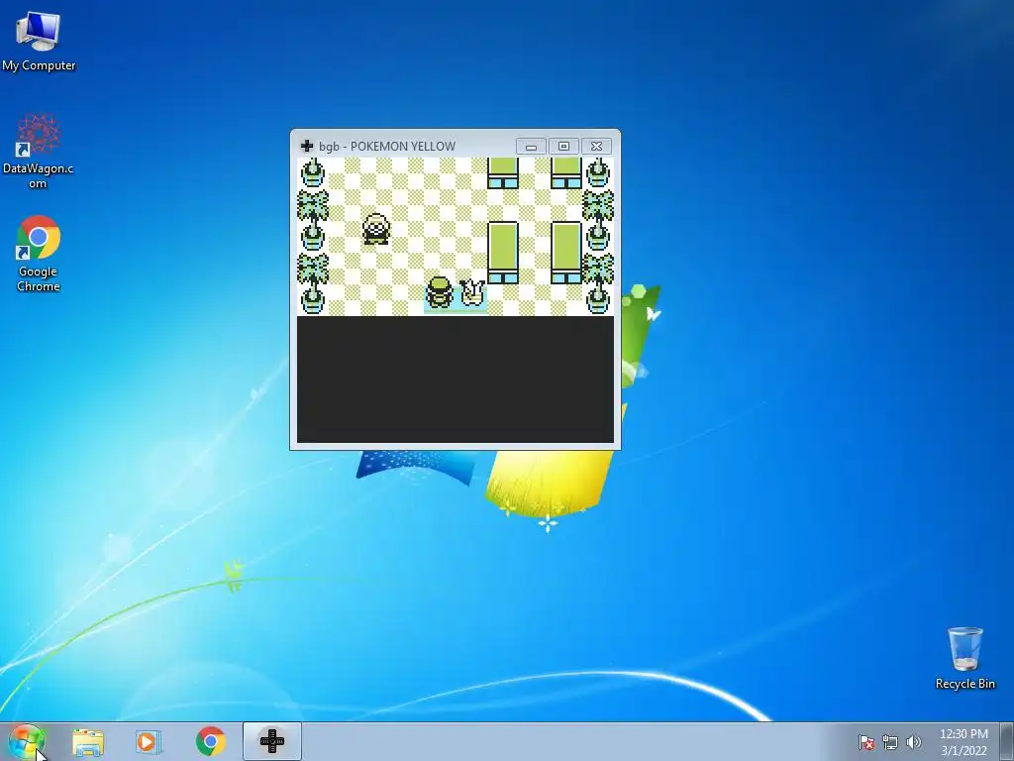Select the bgb emulator taskbar button
1014x761 pixels.
[x=272, y=741]
